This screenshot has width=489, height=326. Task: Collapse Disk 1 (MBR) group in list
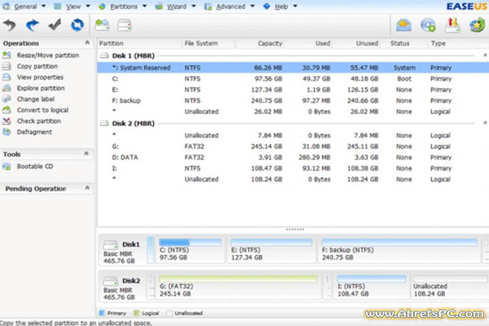485,56
